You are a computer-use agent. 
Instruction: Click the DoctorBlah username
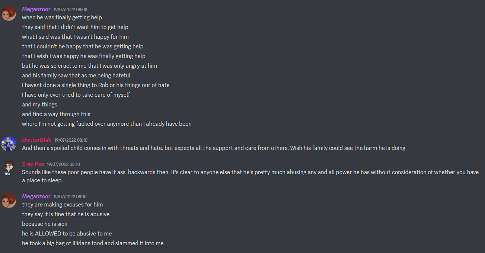36,140
